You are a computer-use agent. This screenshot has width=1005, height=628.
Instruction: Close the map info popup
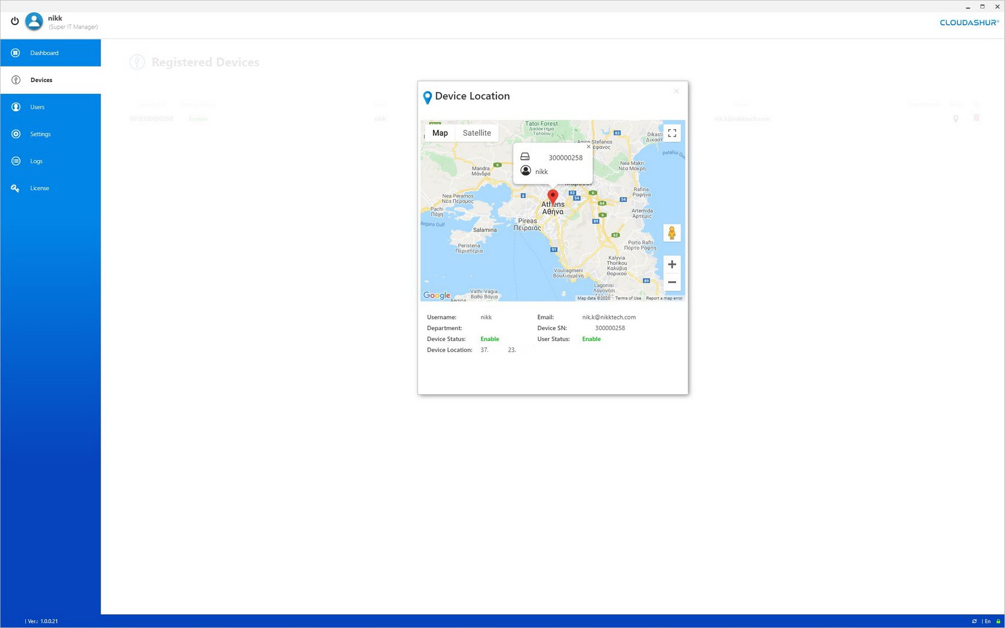(589, 147)
